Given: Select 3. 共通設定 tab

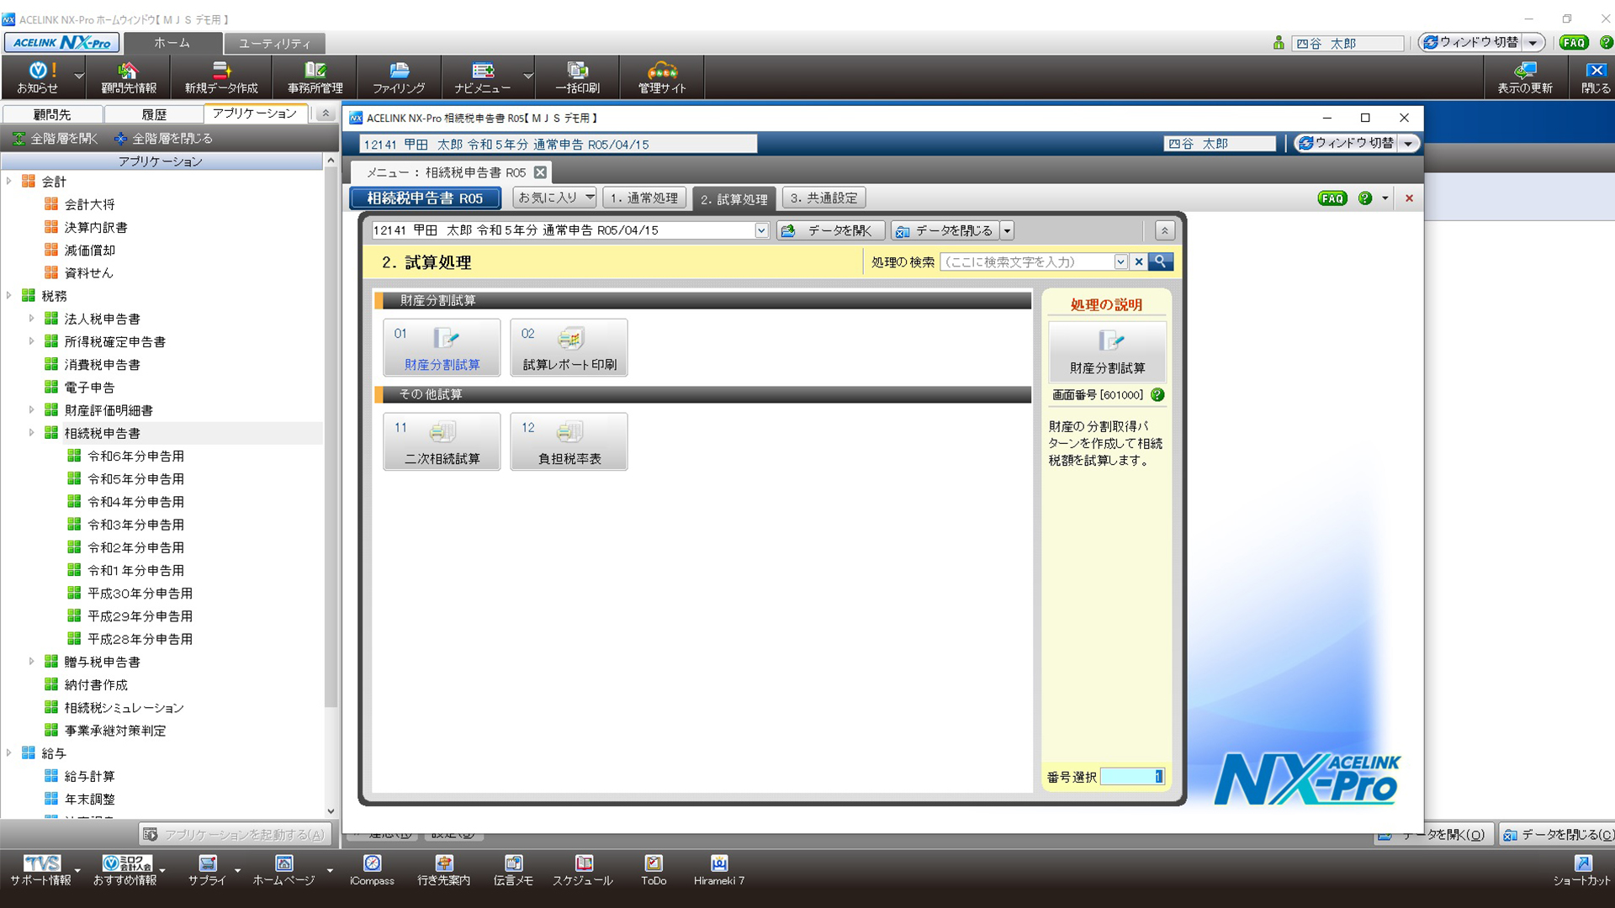Looking at the screenshot, I should (824, 198).
